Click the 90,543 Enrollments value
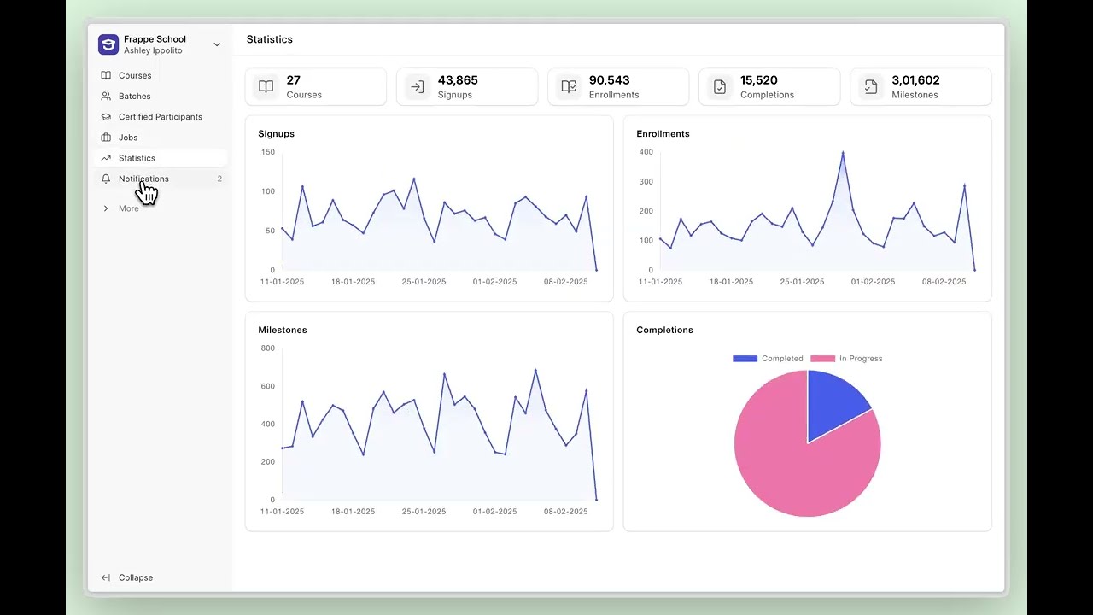Image resolution: width=1093 pixels, height=615 pixels. [610, 80]
